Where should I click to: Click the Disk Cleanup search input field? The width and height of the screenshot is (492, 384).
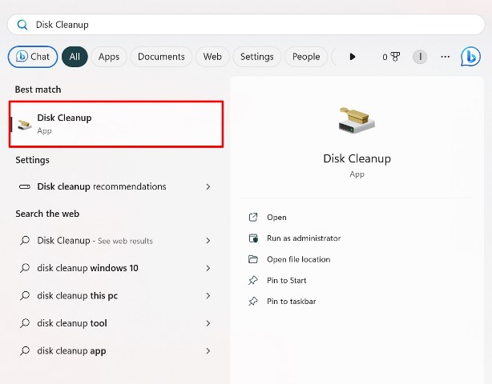point(246,25)
